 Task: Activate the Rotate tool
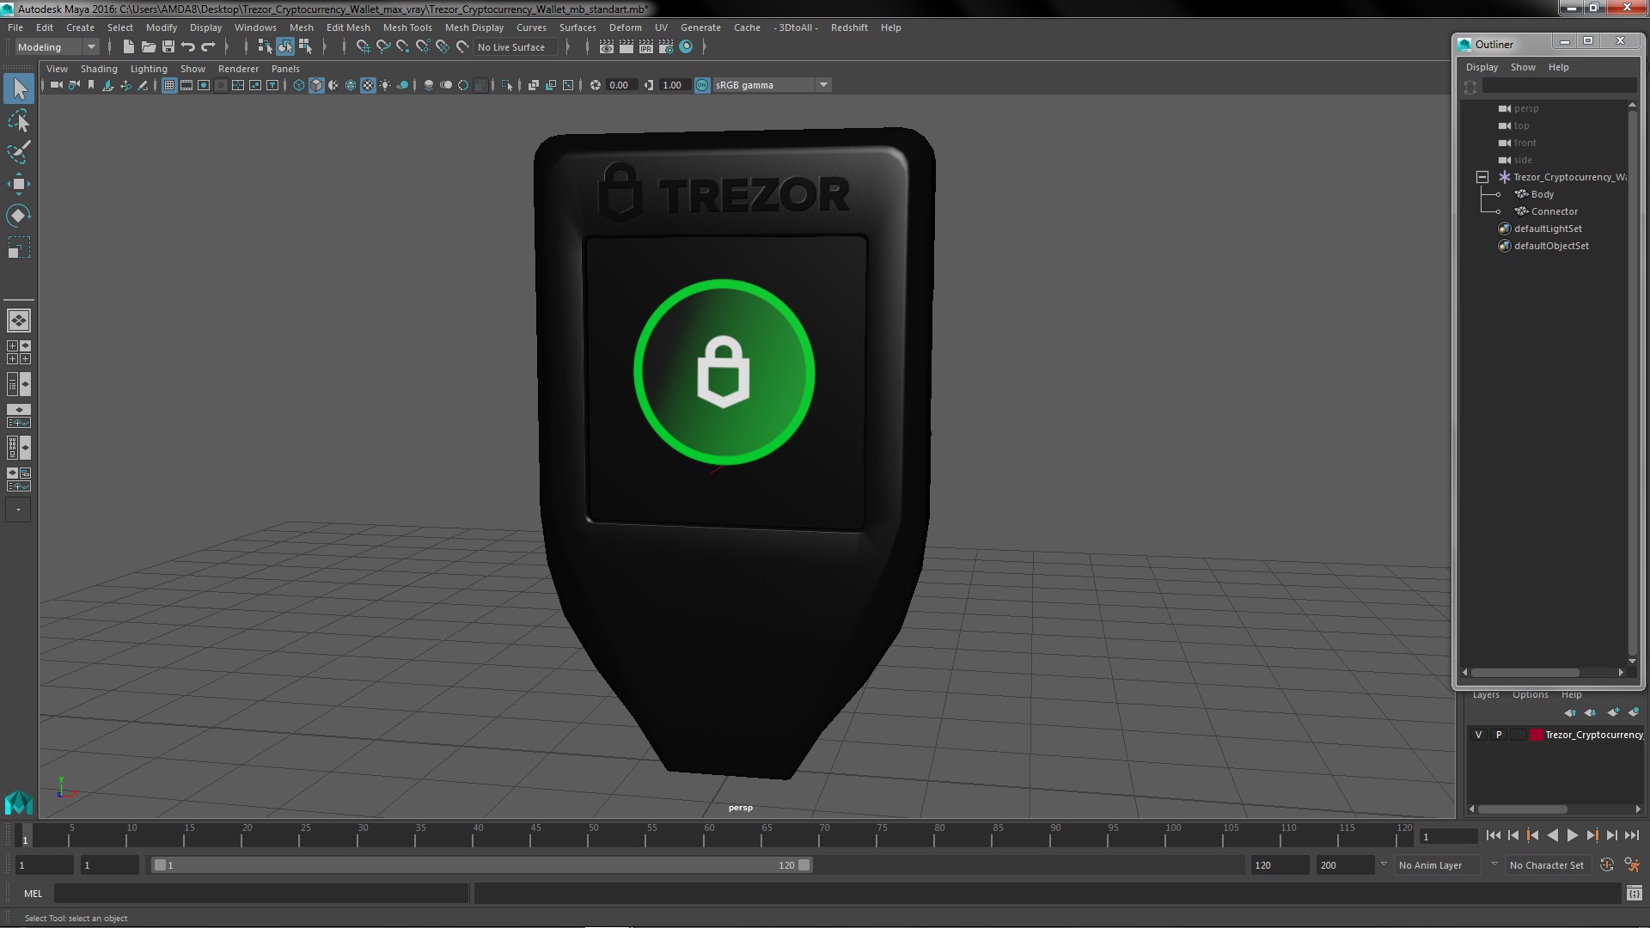pyautogui.click(x=19, y=216)
